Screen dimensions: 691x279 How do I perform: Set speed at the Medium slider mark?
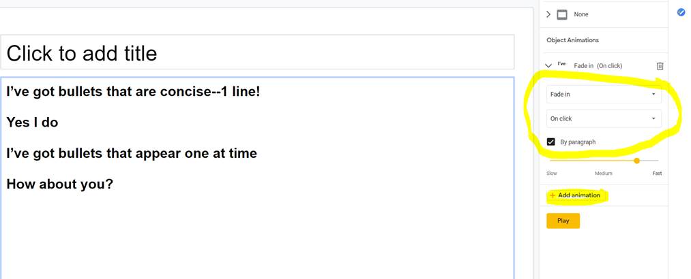point(603,161)
